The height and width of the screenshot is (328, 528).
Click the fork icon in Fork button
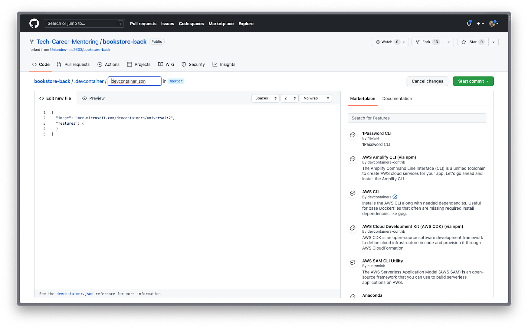click(x=417, y=42)
